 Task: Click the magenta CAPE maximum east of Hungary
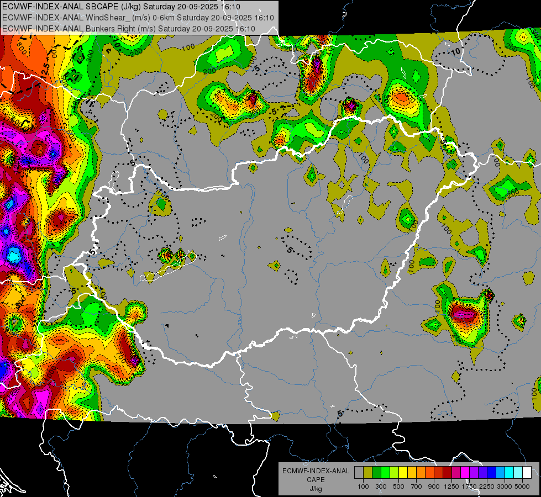(x=463, y=315)
